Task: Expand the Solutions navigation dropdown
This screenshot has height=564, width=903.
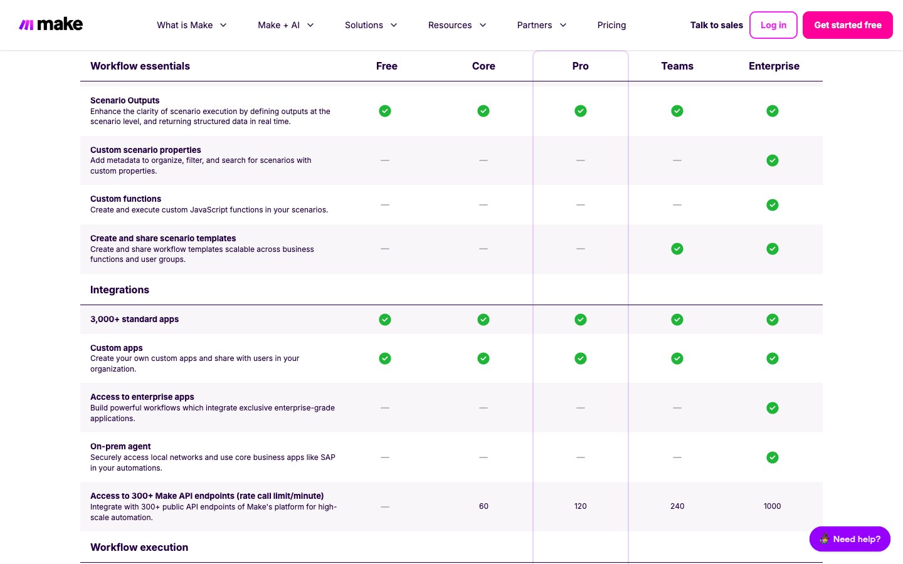Action: tap(371, 25)
